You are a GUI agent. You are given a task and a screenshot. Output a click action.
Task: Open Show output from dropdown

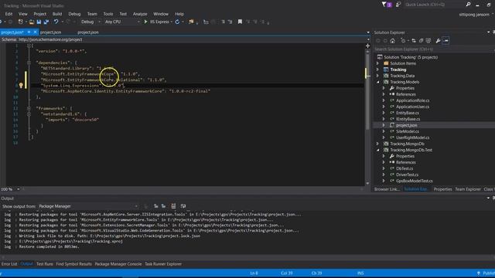88,206
